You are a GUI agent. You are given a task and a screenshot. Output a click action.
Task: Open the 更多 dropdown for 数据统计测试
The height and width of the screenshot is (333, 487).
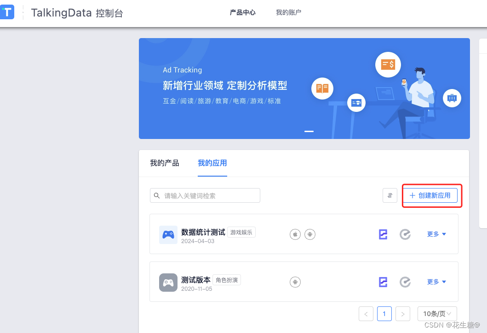pos(436,234)
